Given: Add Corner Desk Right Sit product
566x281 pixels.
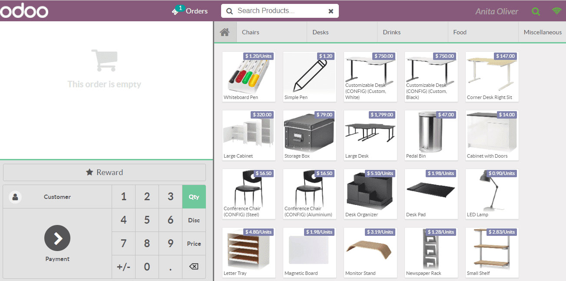Looking at the screenshot, I should tap(492, 77).
